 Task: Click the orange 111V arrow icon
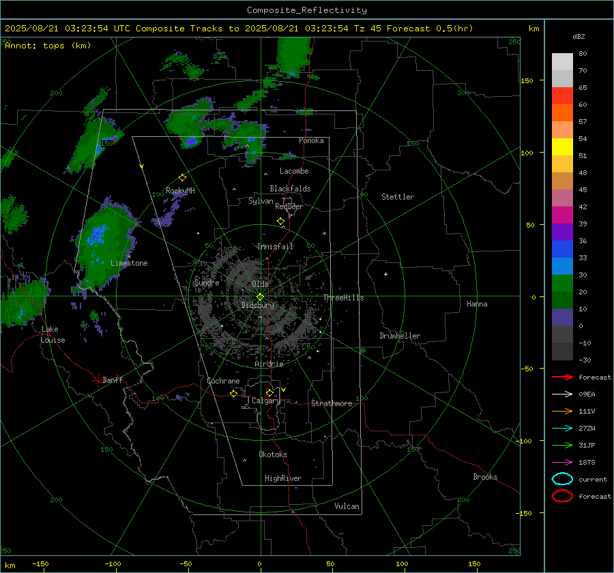(x=562, y=411)
